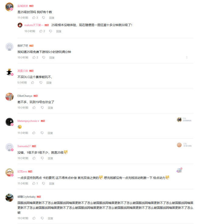Open Metempsychosis username link

point(27,121)
